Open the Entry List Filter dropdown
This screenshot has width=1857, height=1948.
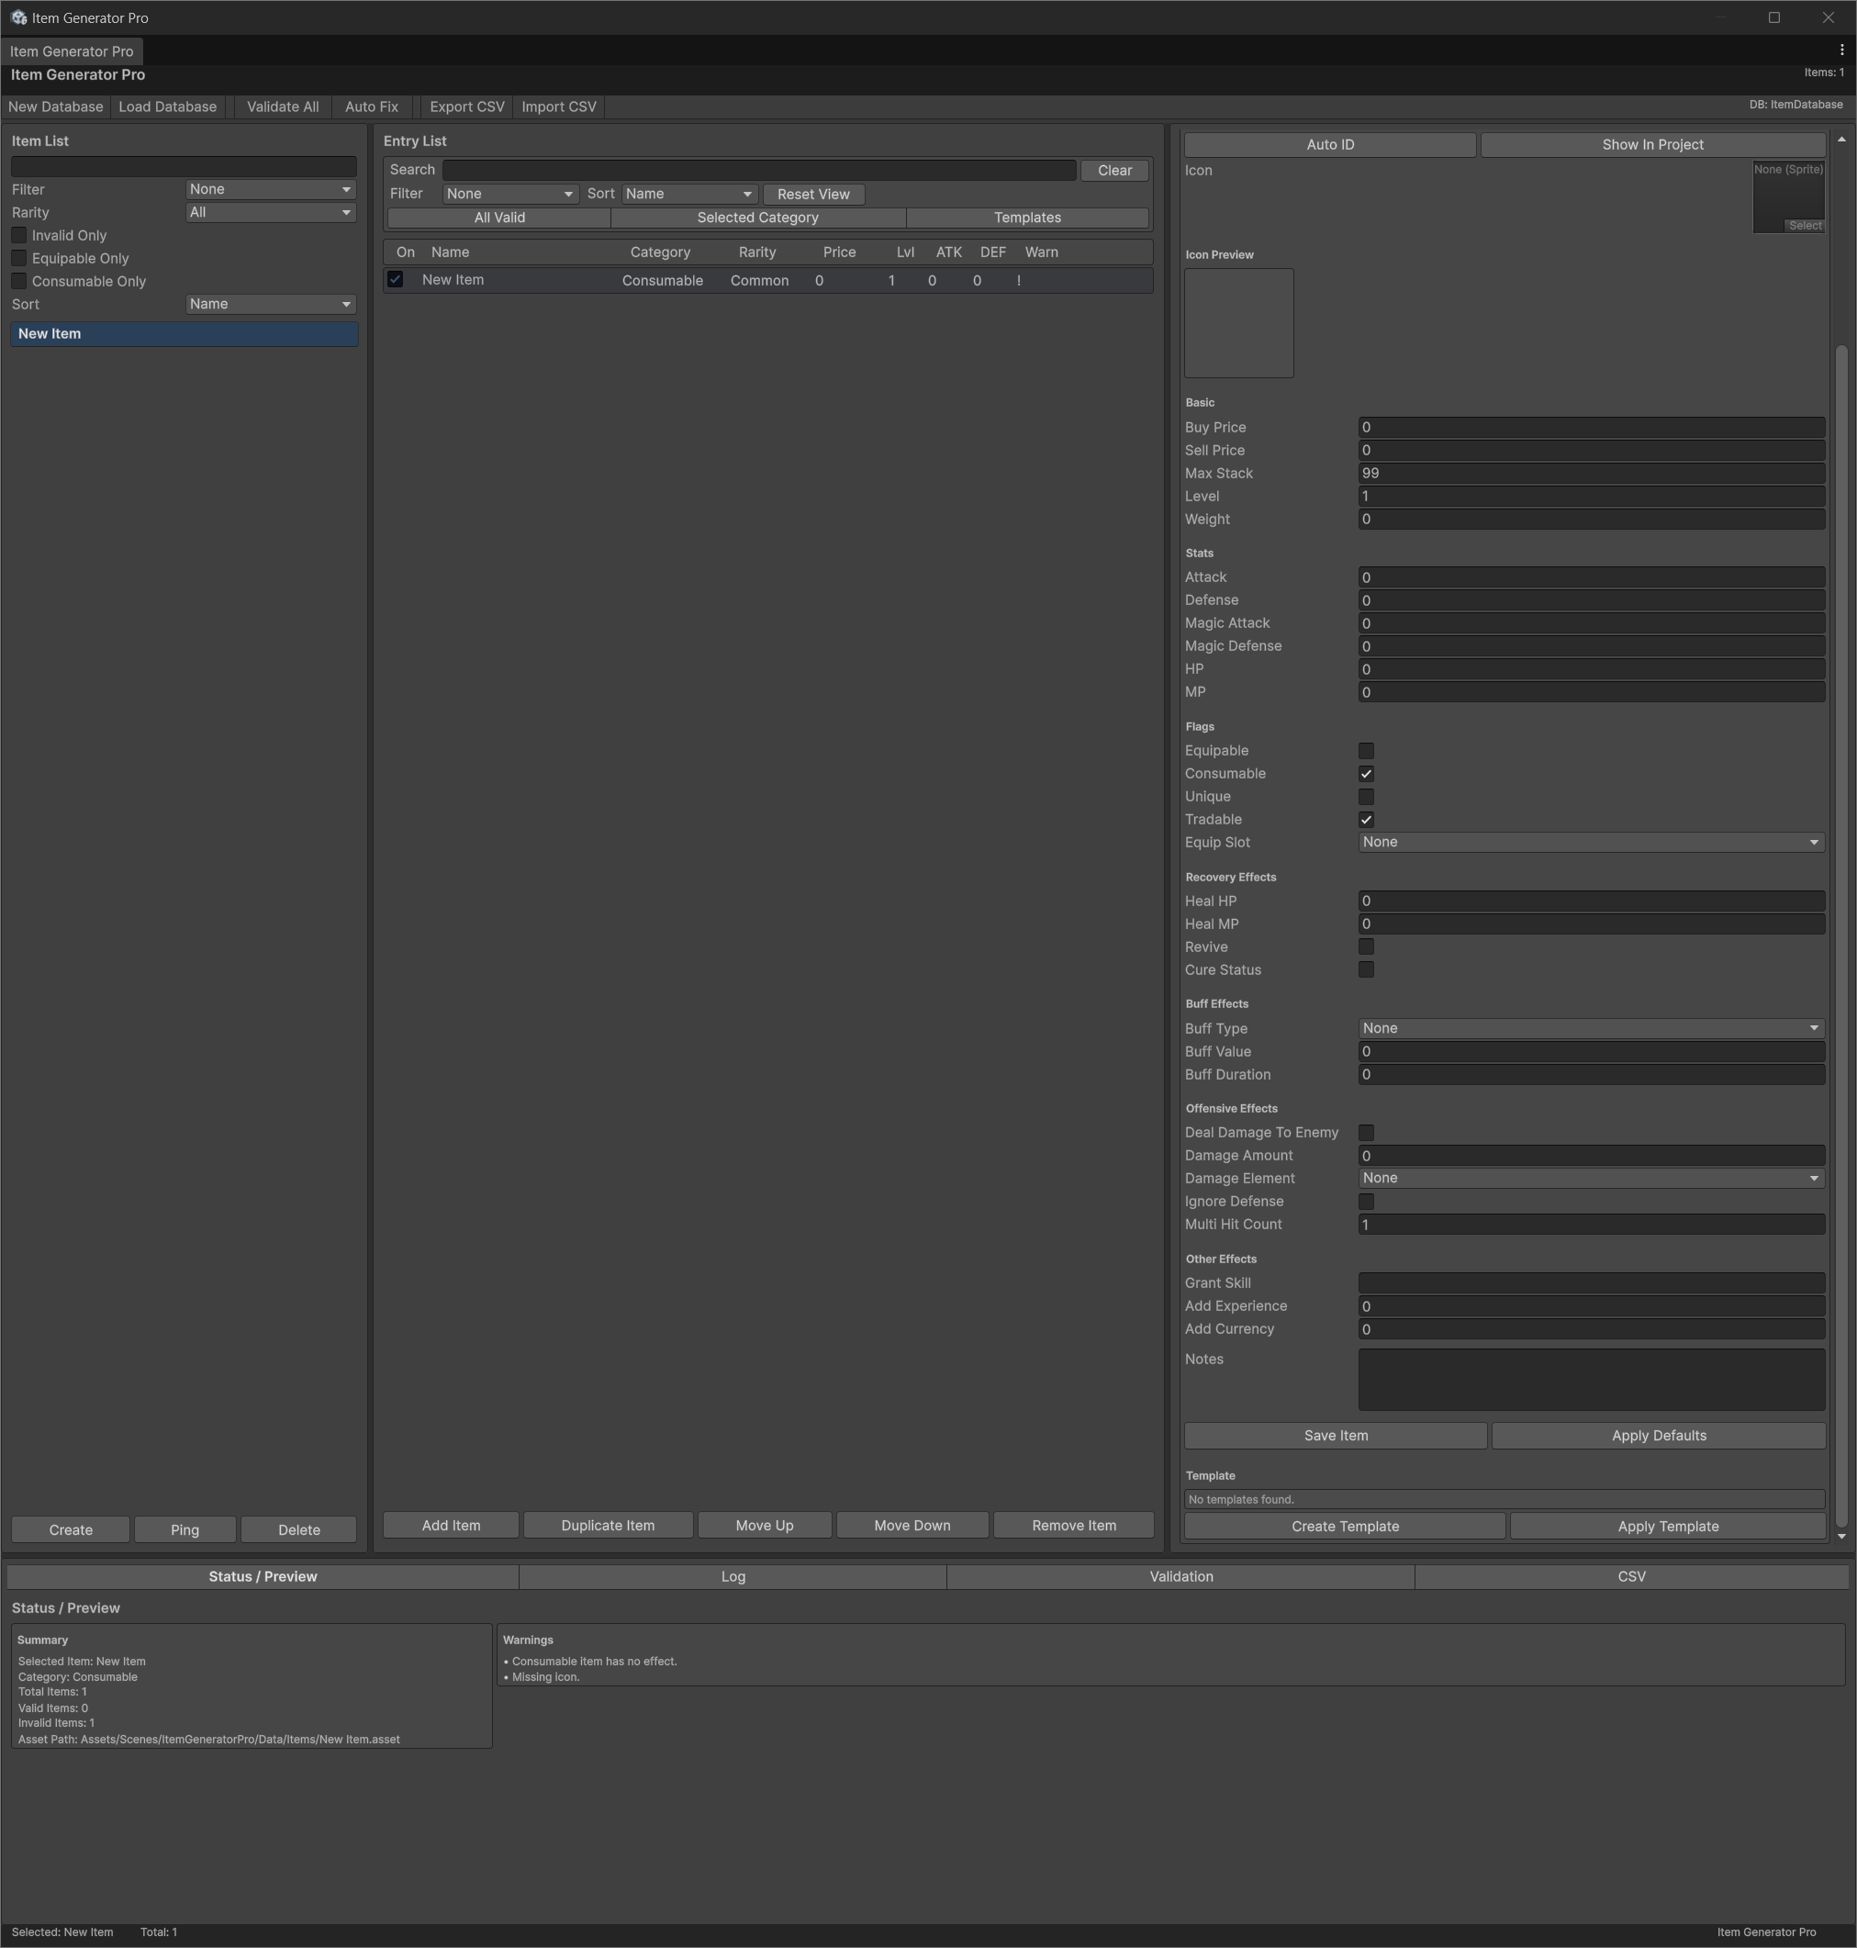point(509,194)
